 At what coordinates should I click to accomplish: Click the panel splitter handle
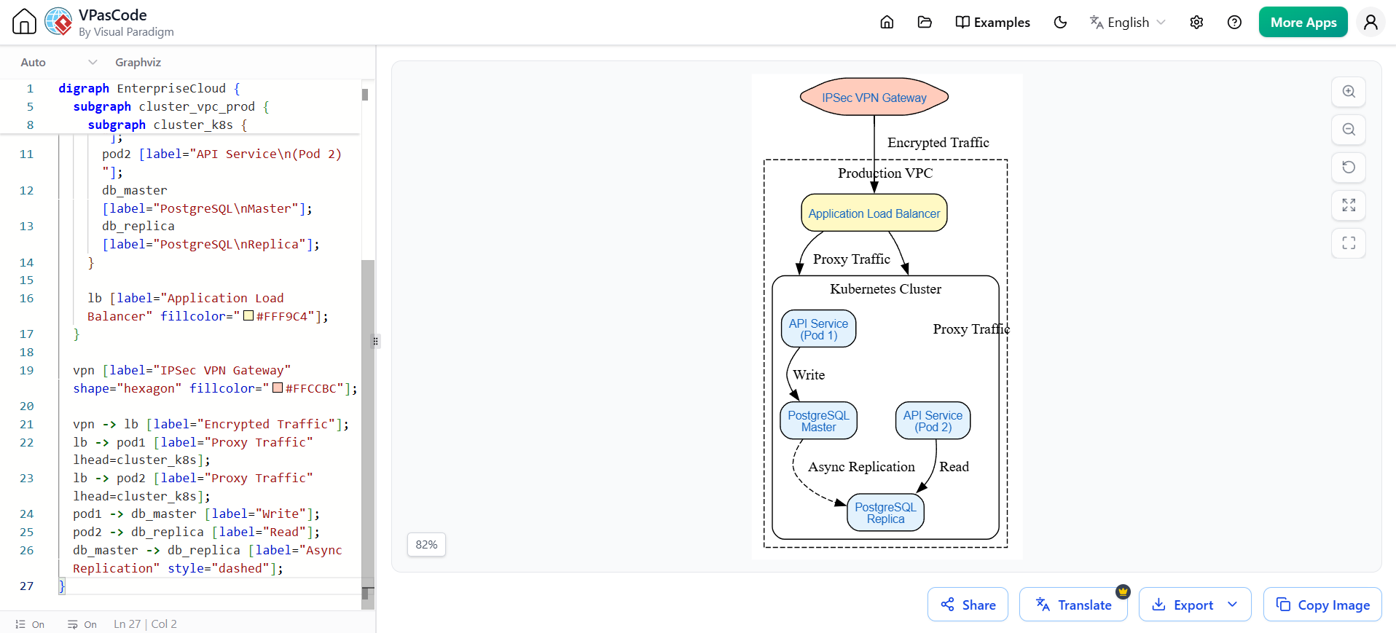pos(375,341)
